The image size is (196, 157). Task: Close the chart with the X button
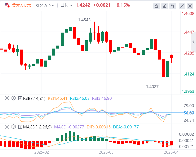coord(190,6)
